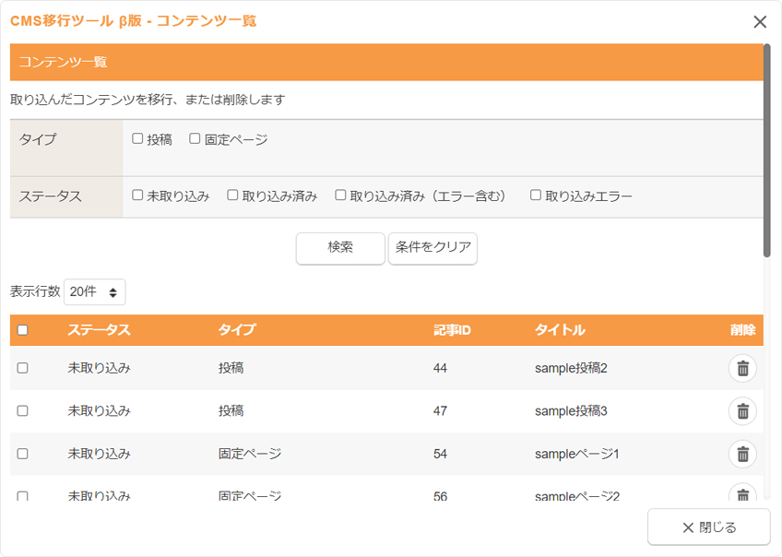782x557 pixels.
Task: Delete the sample投稿2 row via trash icon
Action: (x=742, y=368)
